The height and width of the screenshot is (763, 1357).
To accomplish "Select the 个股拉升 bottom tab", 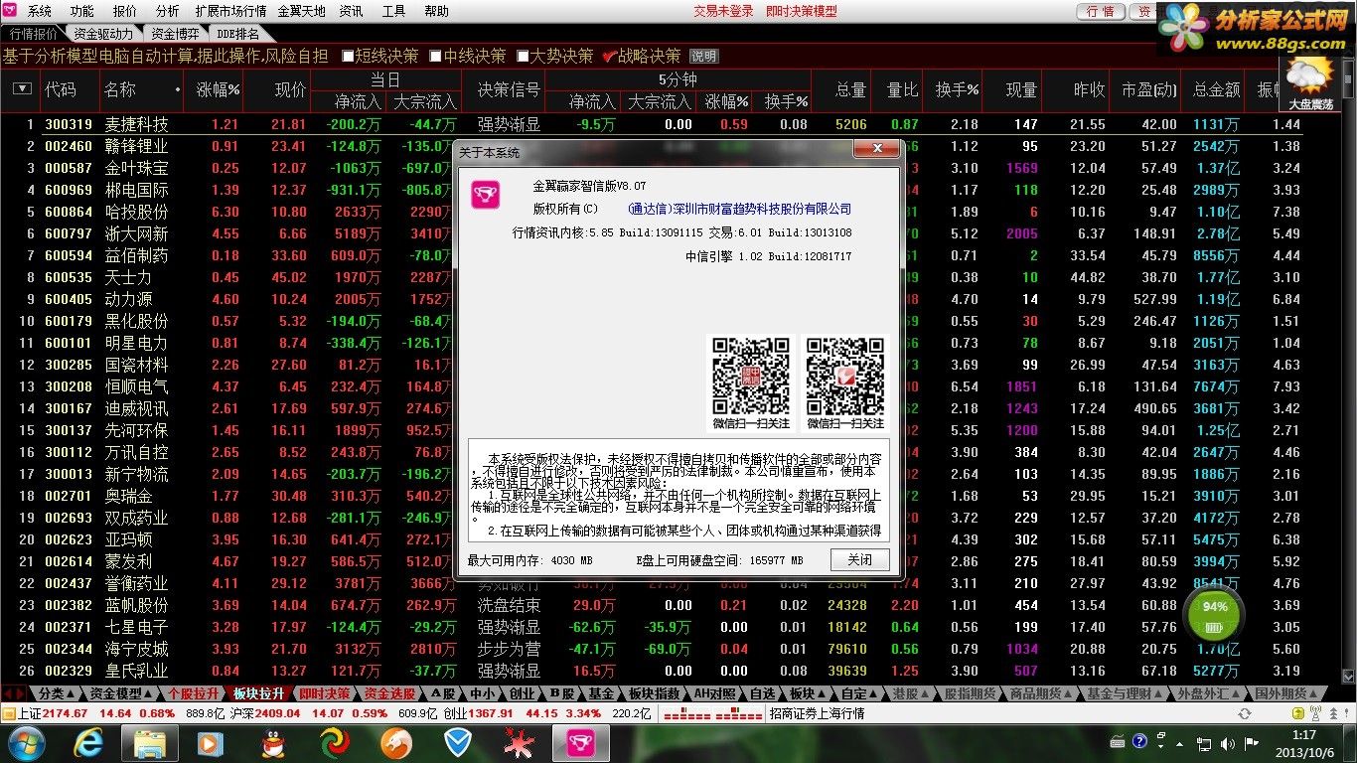I will click(x=194, y=693).
